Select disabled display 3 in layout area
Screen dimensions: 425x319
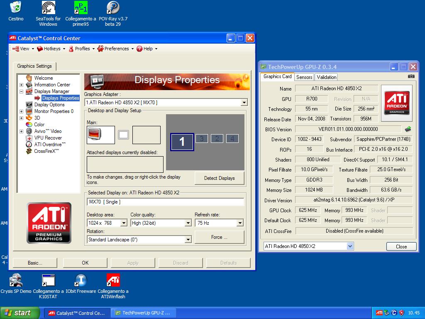[202, 139]
